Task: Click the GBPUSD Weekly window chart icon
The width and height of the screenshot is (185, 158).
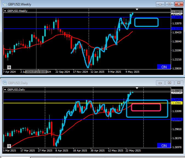Action: pyautogui.click(x=5, y=4)
